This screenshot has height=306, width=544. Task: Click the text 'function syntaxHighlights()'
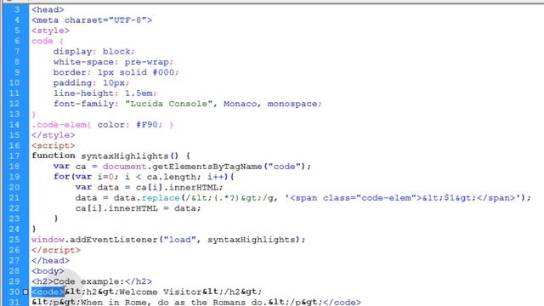105,156
